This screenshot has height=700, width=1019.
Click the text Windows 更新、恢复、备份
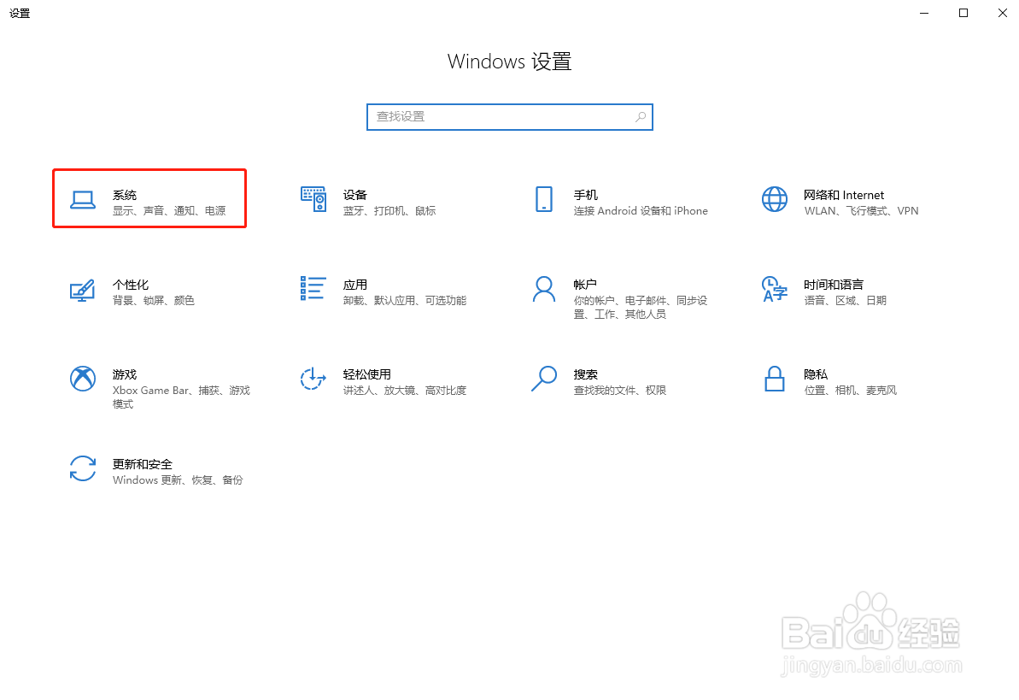pos(178,480)
